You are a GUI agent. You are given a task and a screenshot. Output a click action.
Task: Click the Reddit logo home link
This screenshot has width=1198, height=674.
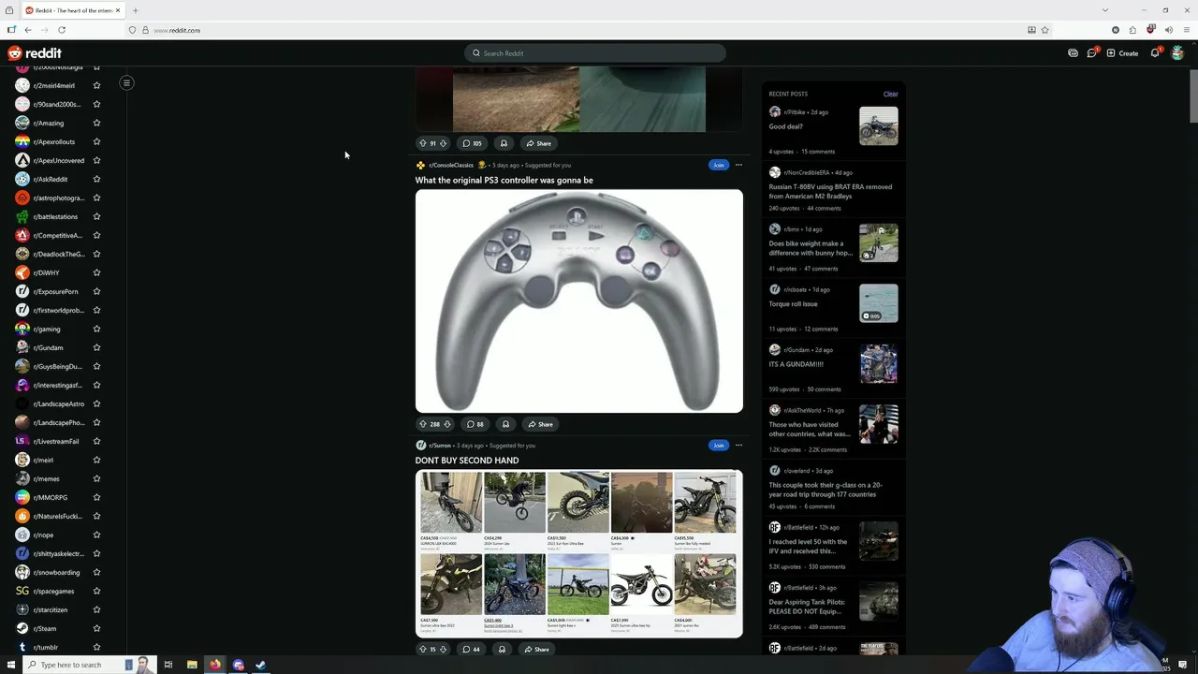[35, 53]
